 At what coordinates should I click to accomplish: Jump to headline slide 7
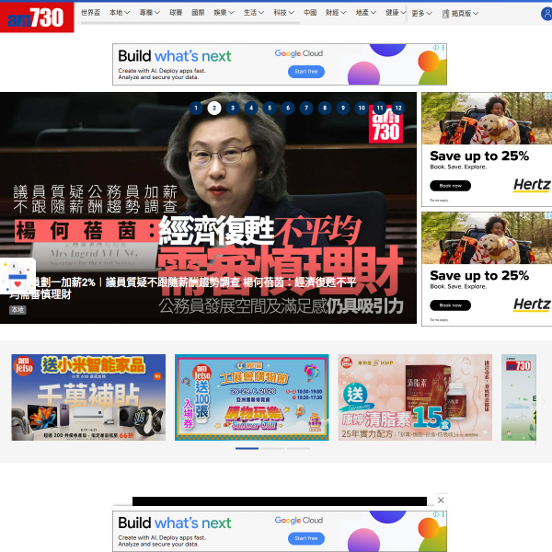[x=306, y=108]
